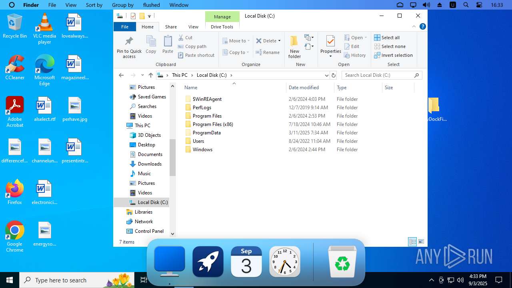512x288 pixels.
Task: Open Google Chrome desktop shortcut
Action: tap(15, 237)
